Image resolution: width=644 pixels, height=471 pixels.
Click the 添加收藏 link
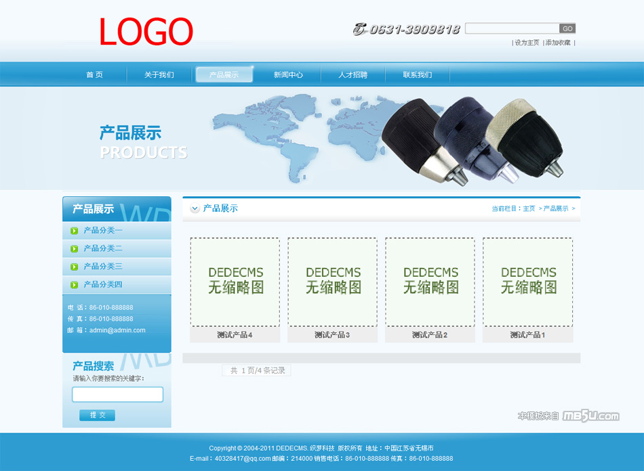558,43
